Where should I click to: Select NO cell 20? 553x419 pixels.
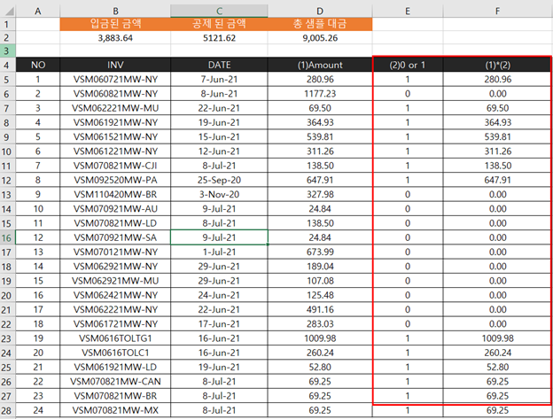tap(38, 353)
